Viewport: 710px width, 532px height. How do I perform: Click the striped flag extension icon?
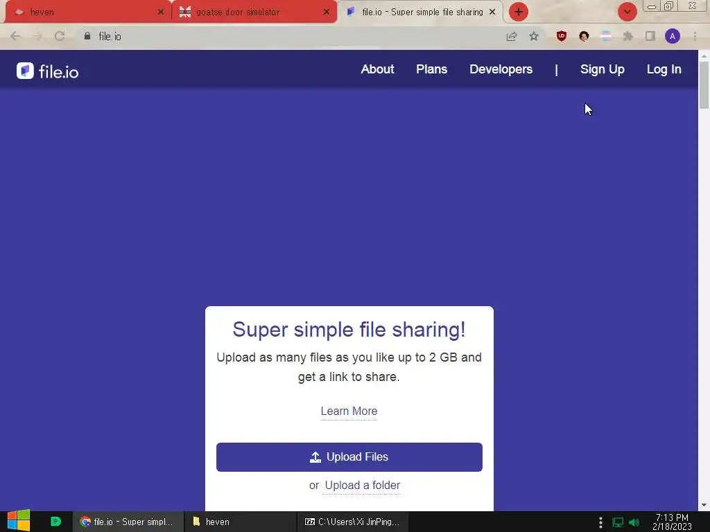[606, 36]
